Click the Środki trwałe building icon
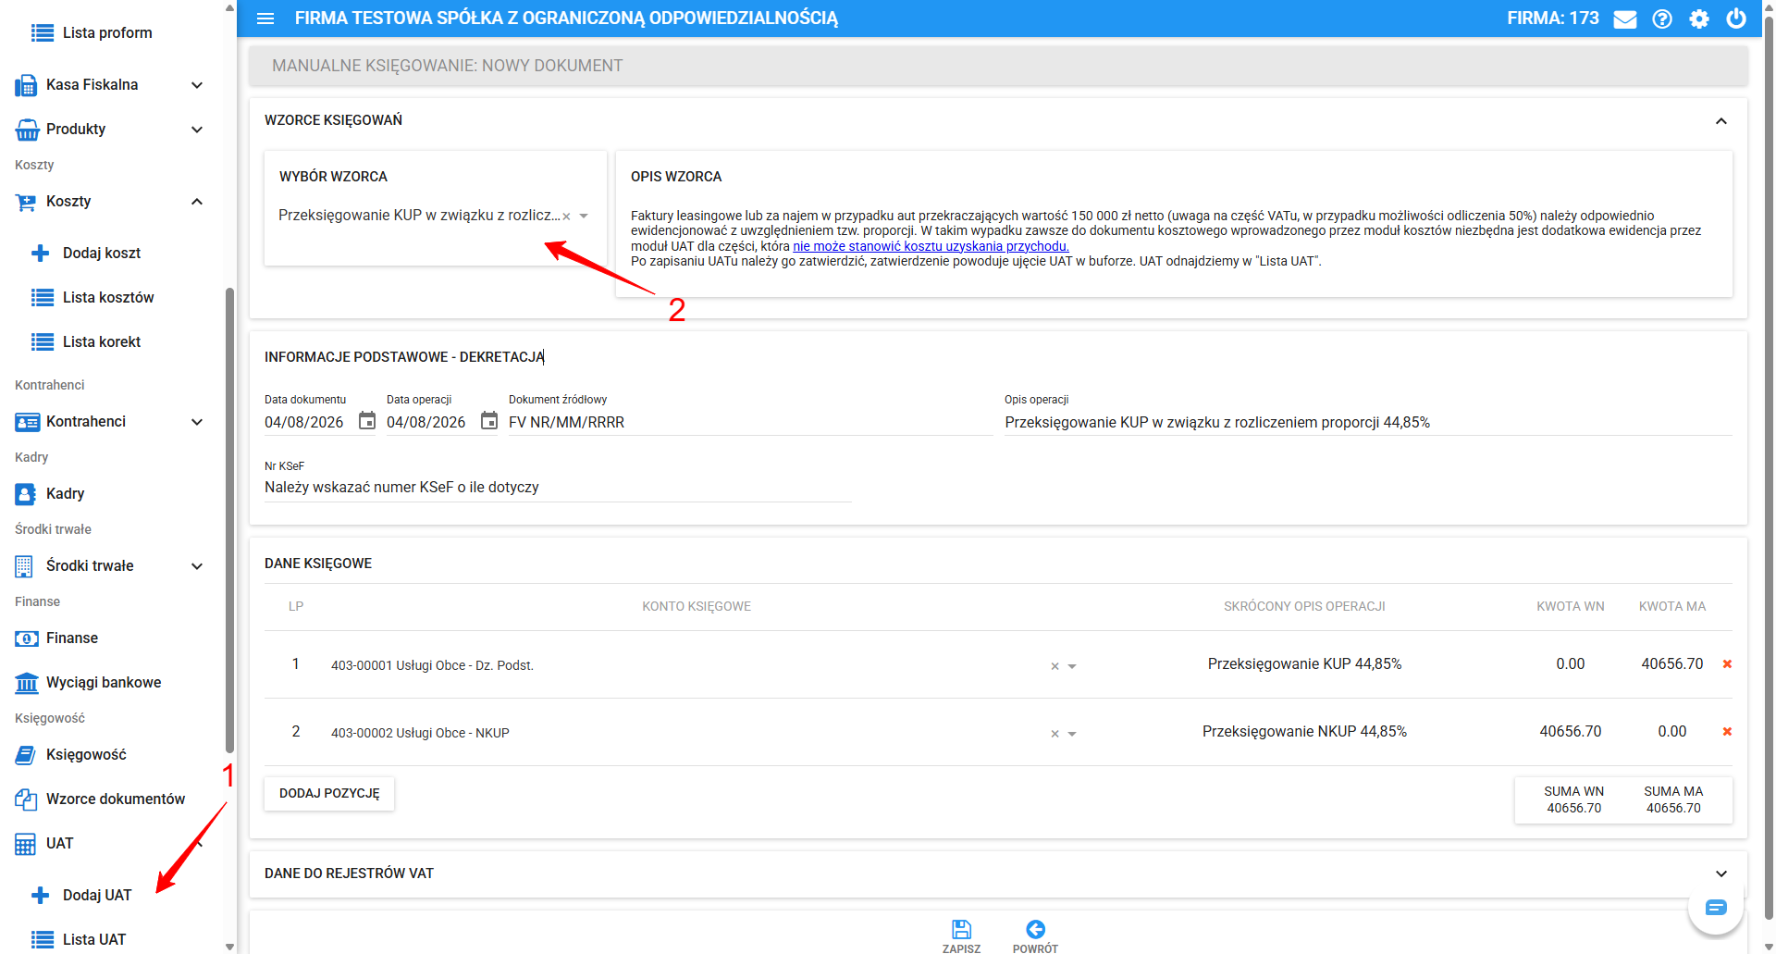Screen dimensions: 1776x954 (x=24, y=566)
